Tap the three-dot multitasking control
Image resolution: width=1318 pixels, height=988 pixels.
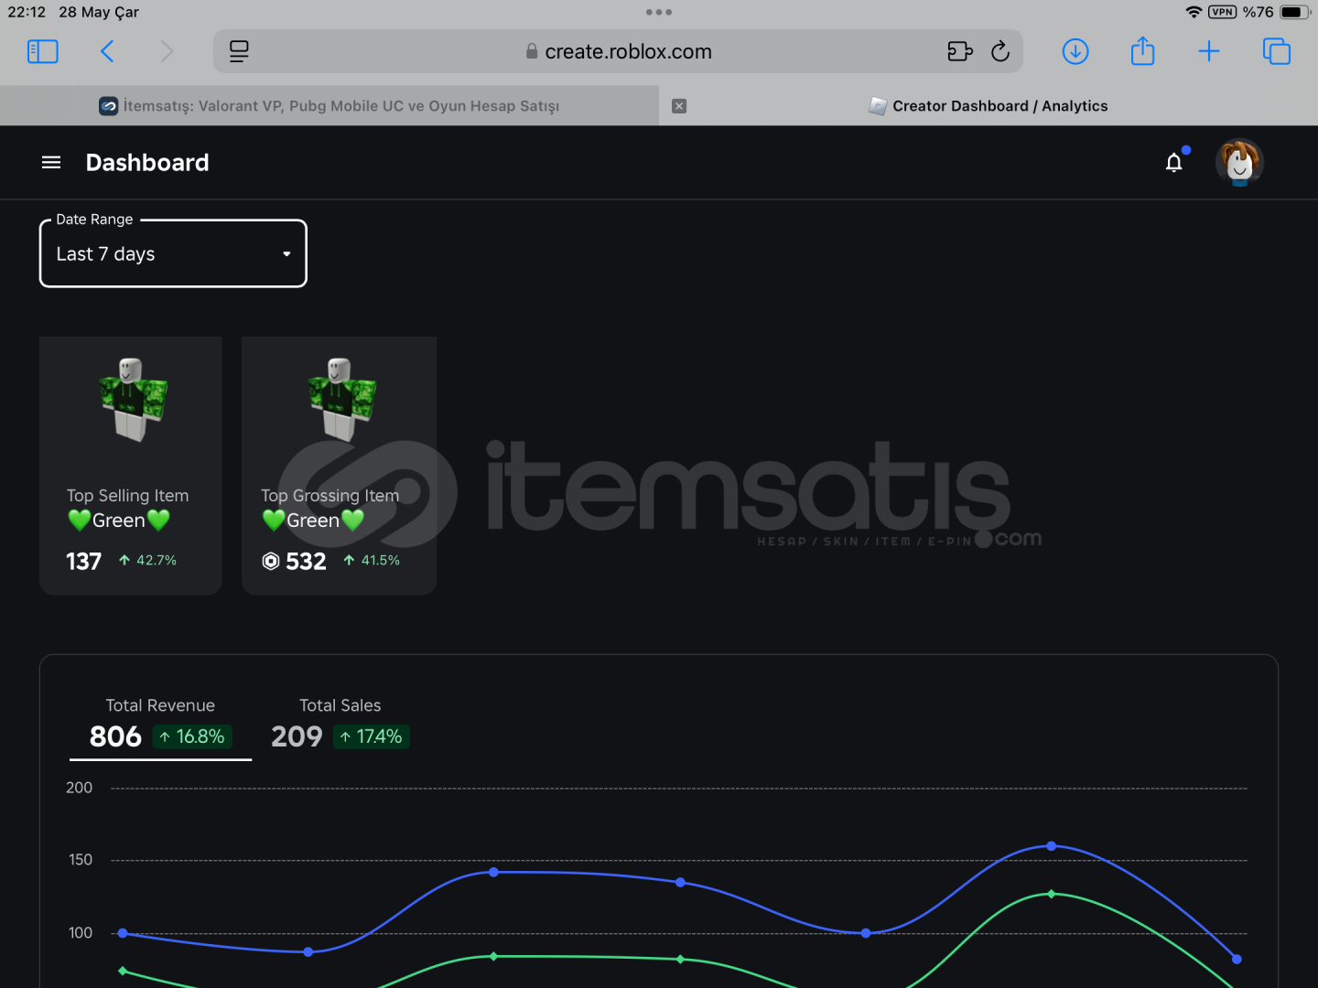pos(659,12)
